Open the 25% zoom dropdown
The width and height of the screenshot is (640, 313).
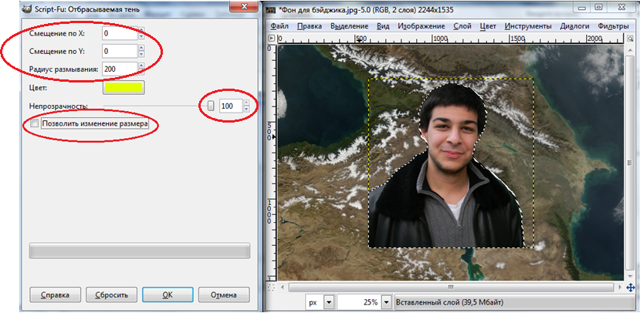[387, 302]
